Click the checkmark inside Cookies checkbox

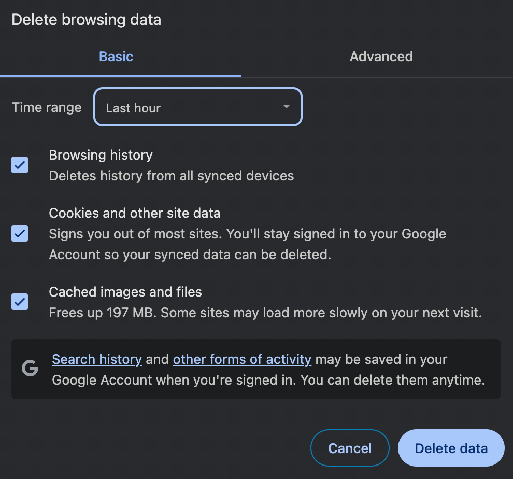[19, 233]
